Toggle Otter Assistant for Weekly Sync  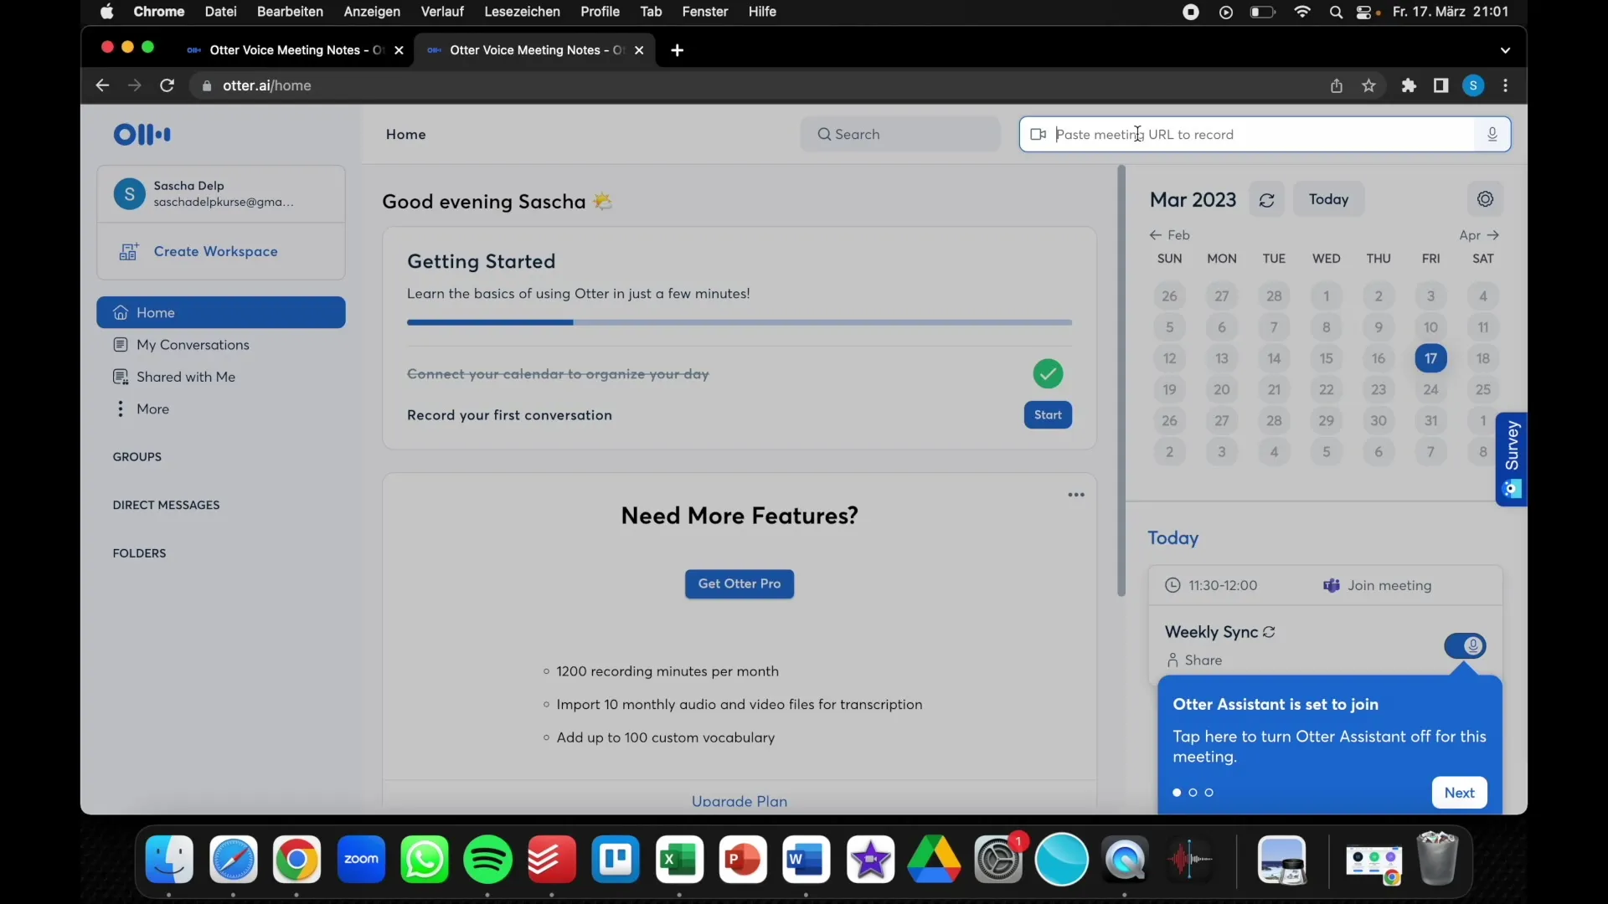tap(1465, 645)
